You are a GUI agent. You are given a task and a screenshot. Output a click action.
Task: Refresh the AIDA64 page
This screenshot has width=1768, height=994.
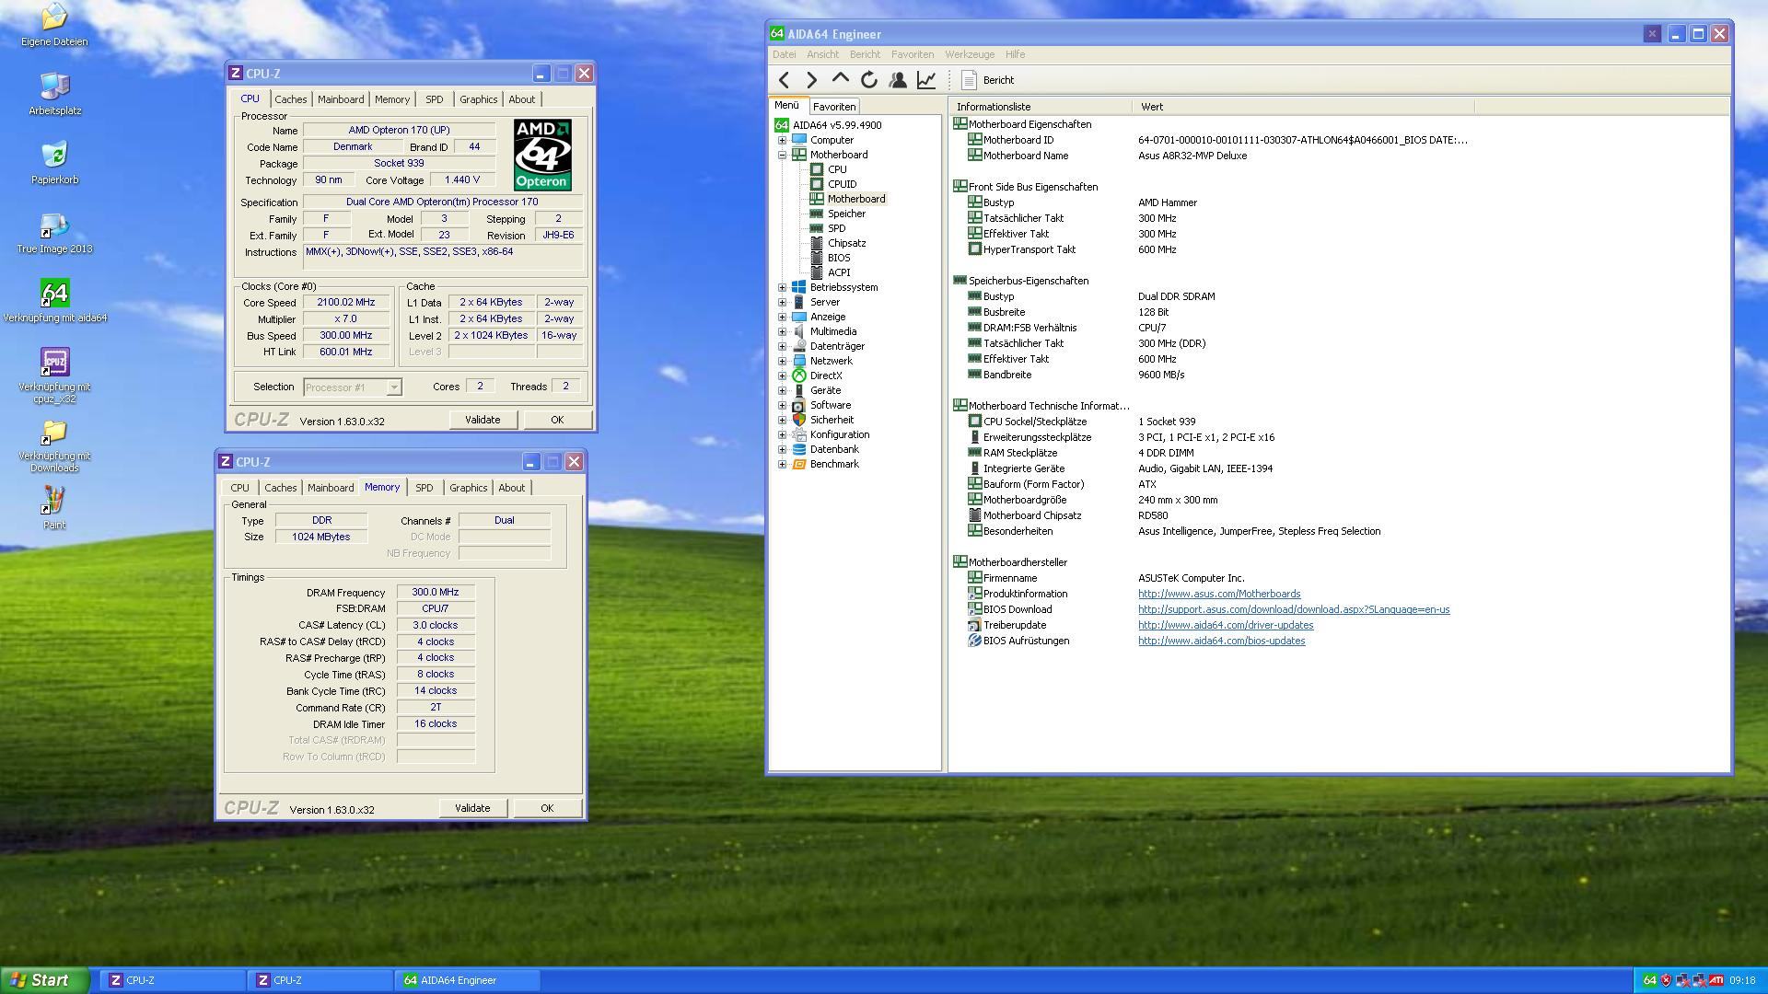[x=868, y=80]
